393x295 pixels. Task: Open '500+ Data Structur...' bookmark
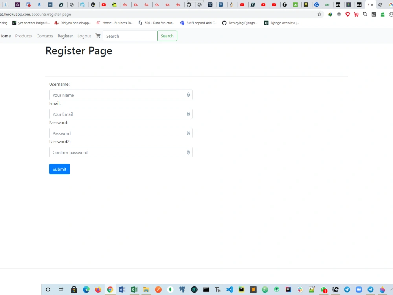pos(156,23)
